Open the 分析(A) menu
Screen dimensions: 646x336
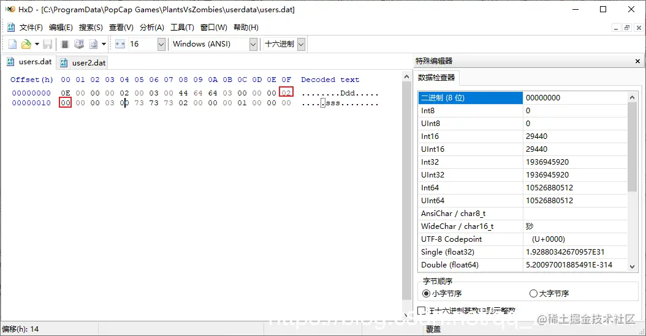click(x=151, y=28)
